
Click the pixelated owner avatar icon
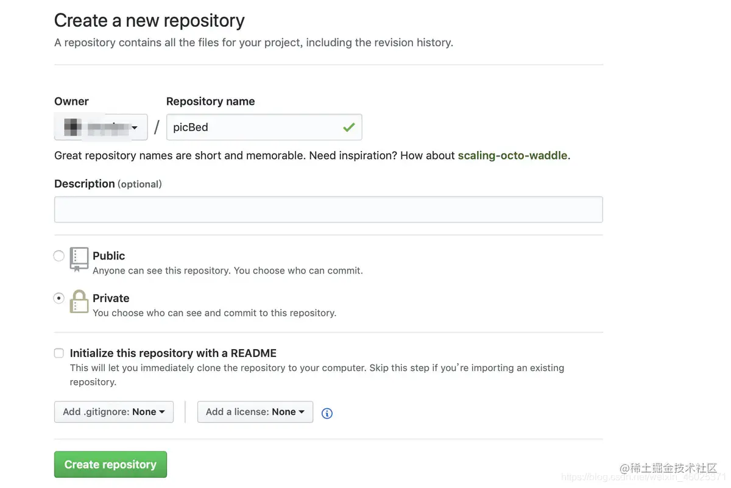[72, 127]
